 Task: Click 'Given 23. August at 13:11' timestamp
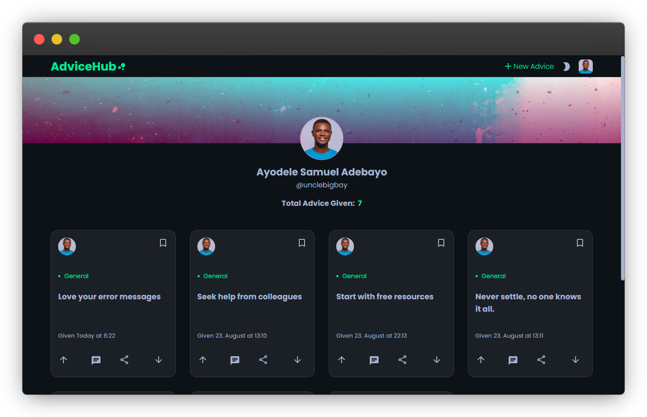click(509, 335)
